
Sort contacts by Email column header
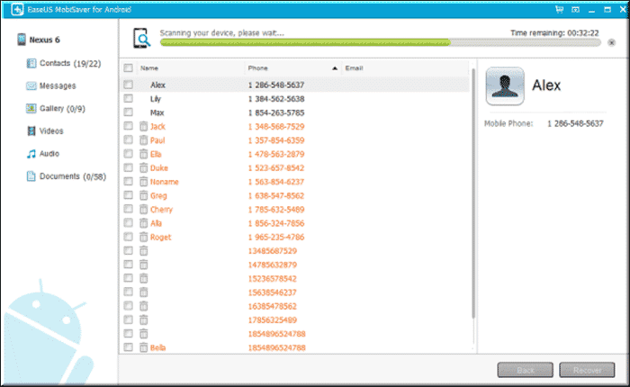tap(354, 68)
